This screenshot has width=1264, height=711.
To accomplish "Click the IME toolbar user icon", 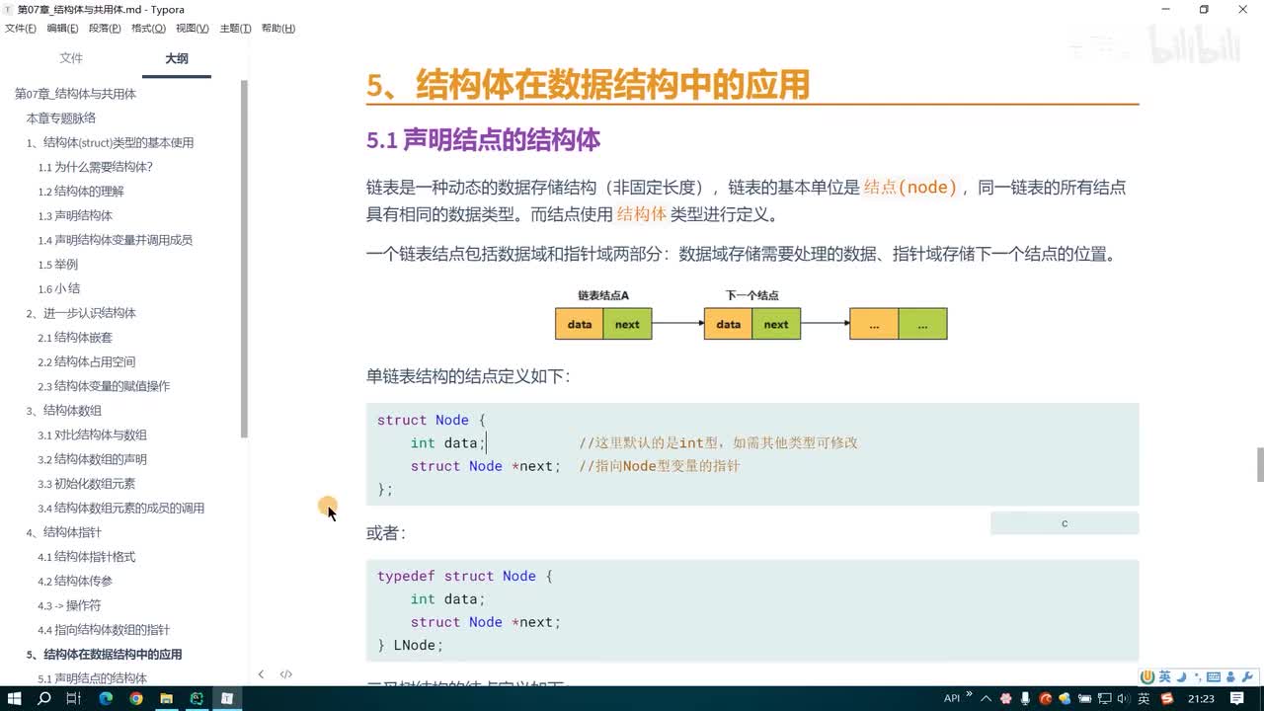I will coord(1230,677).
